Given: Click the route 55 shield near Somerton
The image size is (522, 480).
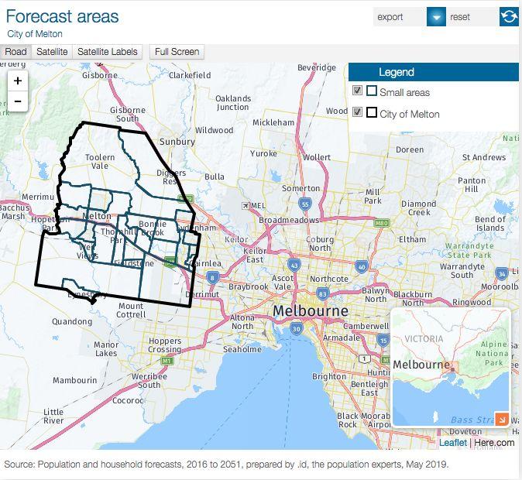Looking at the screenshot, I should click(x=305, y=204).
